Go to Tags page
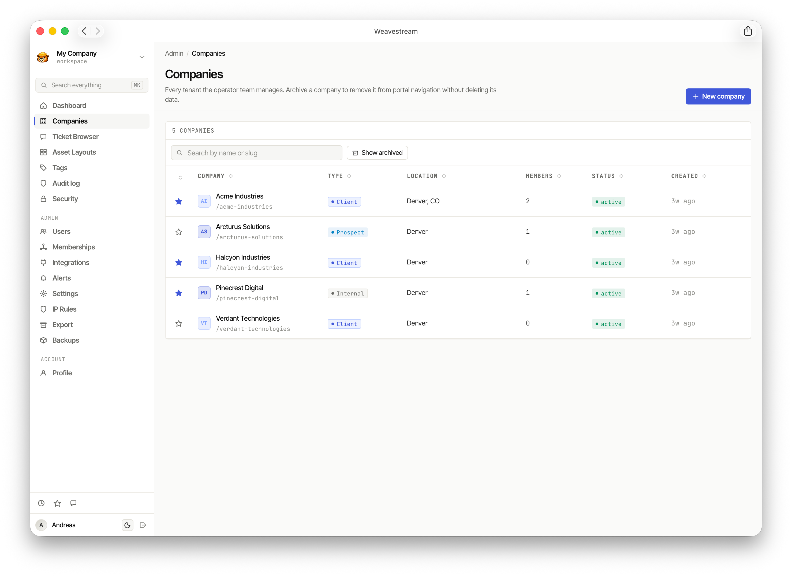Viewport: 792px width, 576px height. [92, 168]
